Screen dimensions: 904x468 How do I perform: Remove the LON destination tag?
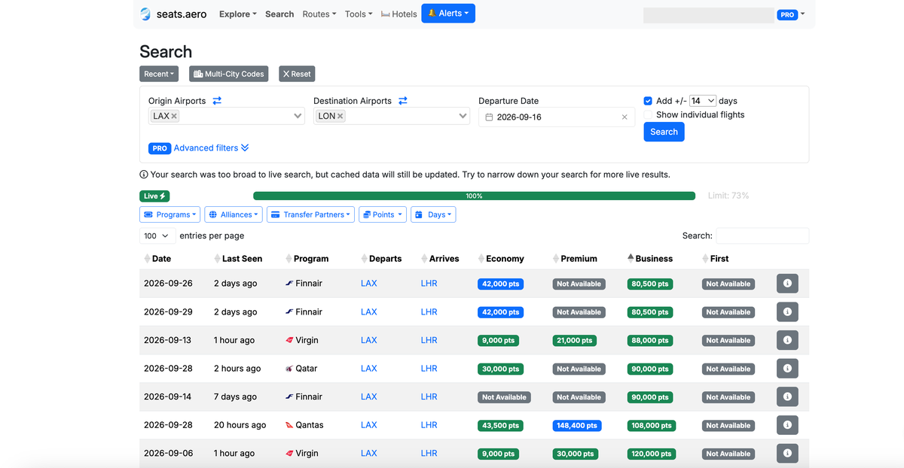(341, 117)
